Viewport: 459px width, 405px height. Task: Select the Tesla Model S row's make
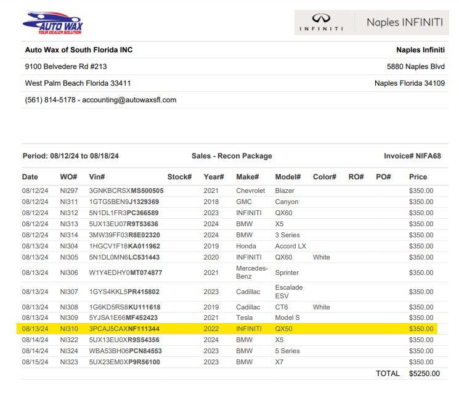tap(245, 317)
